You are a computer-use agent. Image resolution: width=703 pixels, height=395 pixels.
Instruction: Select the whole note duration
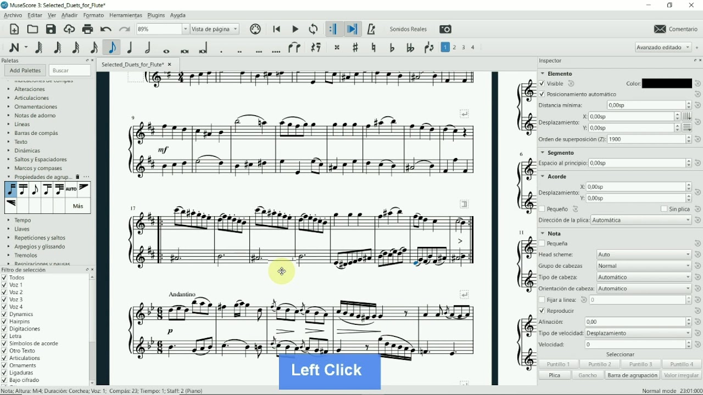(166, 50)
